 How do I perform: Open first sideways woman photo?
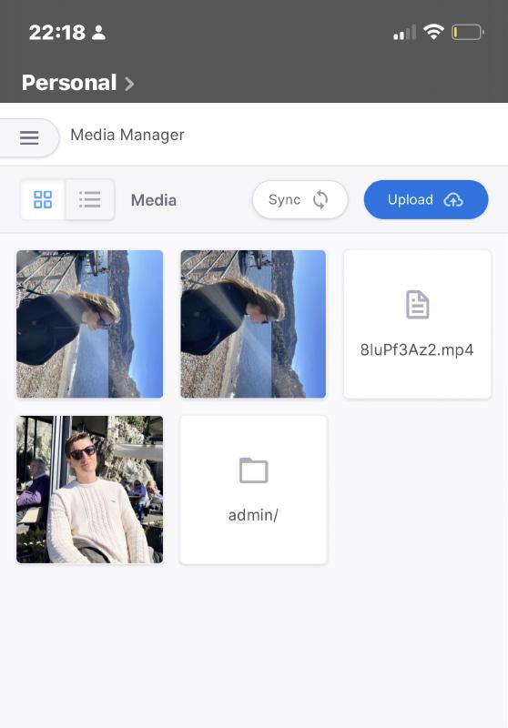pyautogui.click(x=89, y=324)
